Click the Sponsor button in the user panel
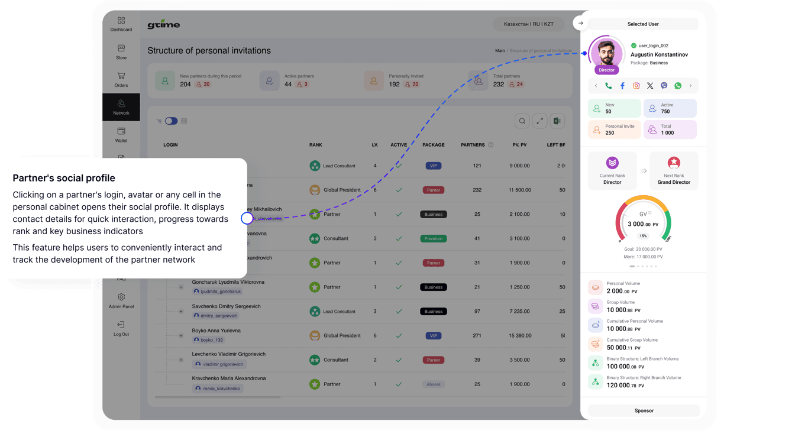Image resolution: width=808 pixels, height=437 pixels. tap(644, 410)
